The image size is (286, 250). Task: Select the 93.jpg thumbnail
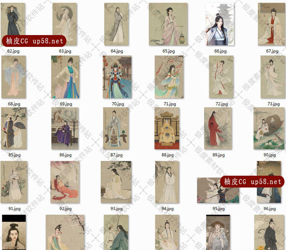(116, 182)
